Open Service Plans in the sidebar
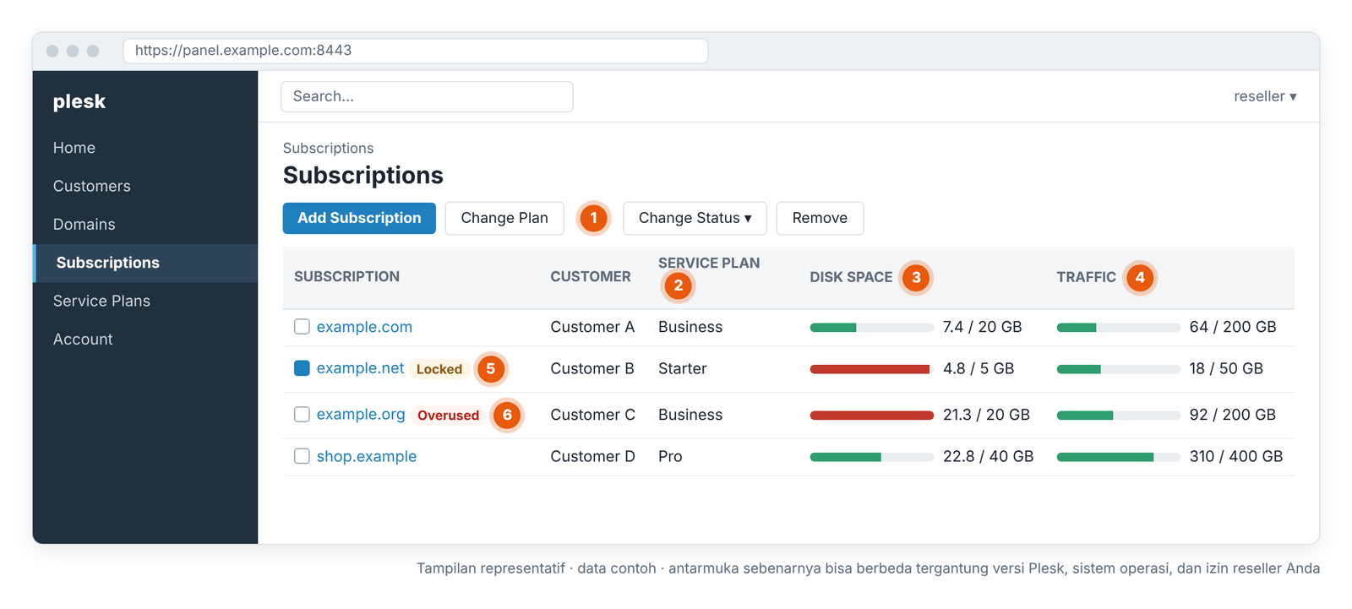The height and width of the screenshot is (609, 1352). 145,301
